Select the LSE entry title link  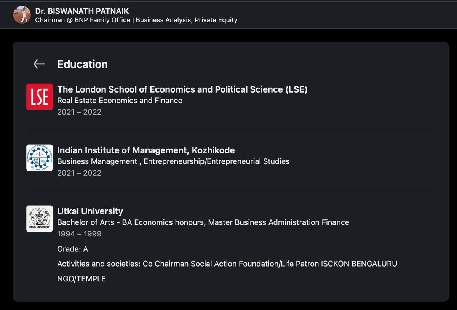(x=182, y=89)
